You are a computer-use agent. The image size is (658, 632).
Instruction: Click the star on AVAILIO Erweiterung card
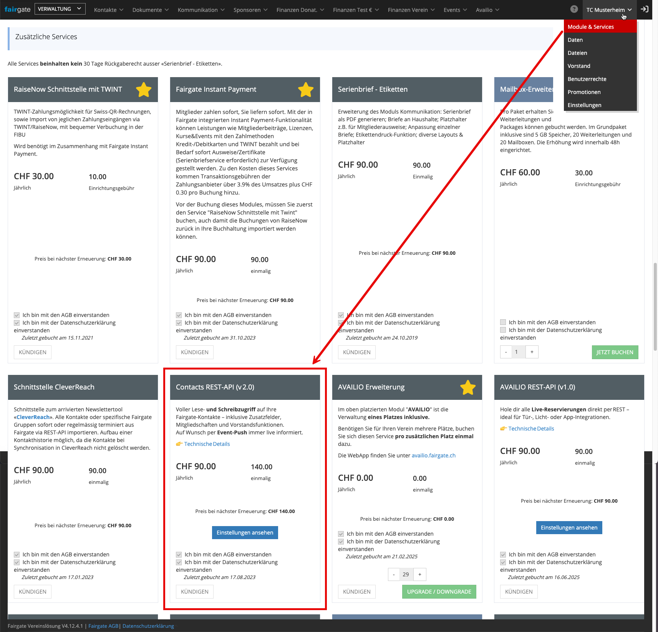[468, 387]
